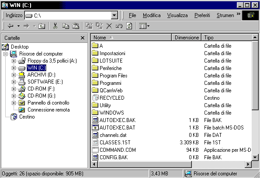Click the Delete X toolbar icon
This screenshot has width=260, height=178.
[x=109, y=26]
